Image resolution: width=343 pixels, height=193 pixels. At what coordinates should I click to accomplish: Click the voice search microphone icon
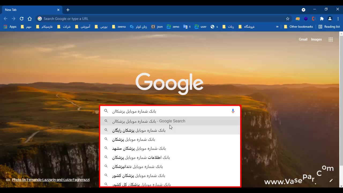pyautogui.click(x=233, y=111)
